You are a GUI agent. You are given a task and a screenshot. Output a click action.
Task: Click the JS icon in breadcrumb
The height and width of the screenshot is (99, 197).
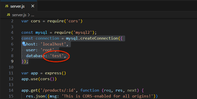(8, 15)
